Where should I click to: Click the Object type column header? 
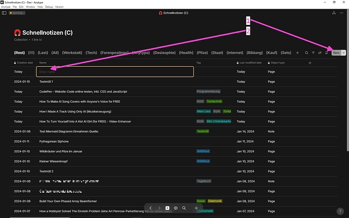click(x=276, y=63)
